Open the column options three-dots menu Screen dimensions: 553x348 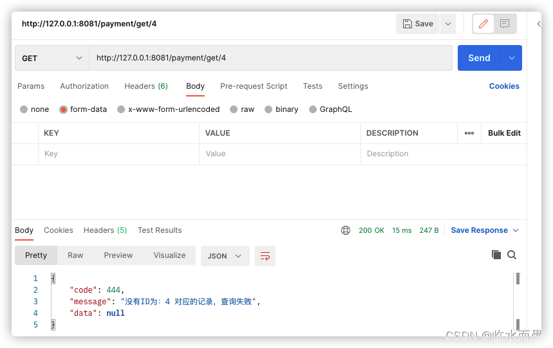[x=469, y=133]
